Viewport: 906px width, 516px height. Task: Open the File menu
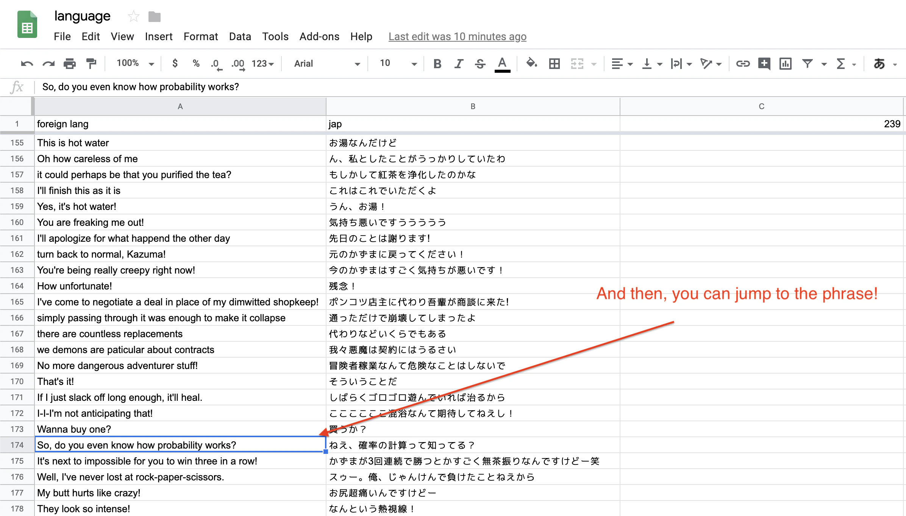point(62,36)
